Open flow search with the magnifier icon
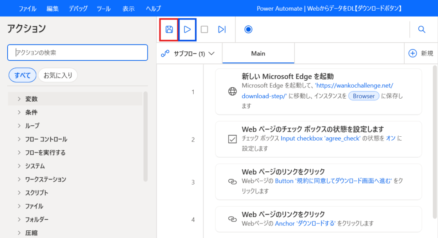This screenshot has height=238, width=438. (x=421, y=29)
